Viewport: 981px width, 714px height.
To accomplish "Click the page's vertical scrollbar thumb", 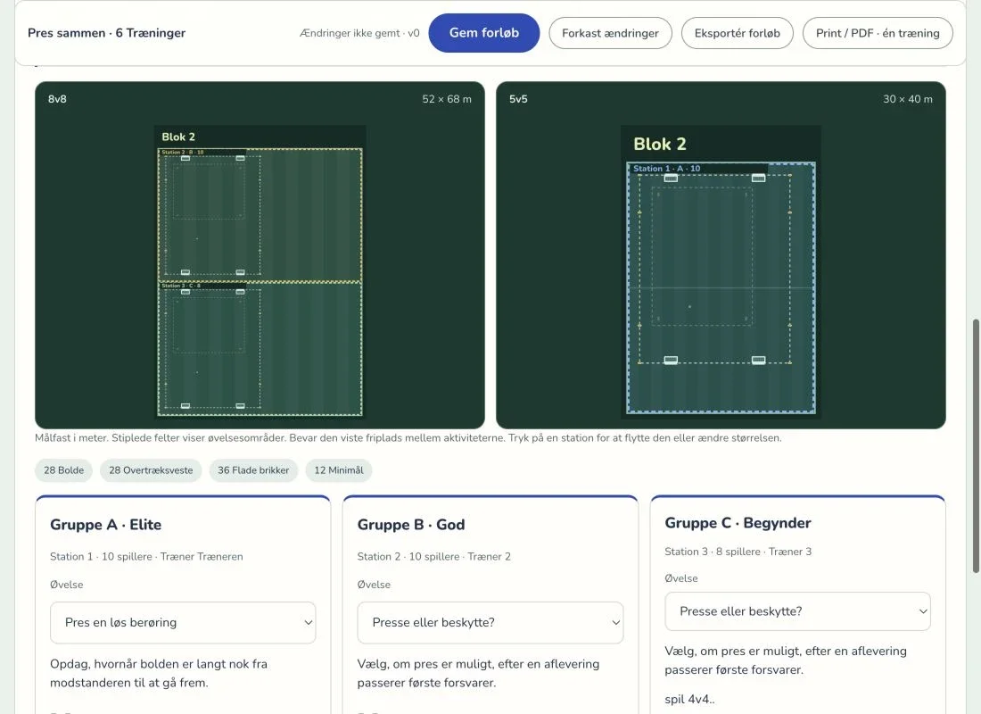I will coord(976,446).
